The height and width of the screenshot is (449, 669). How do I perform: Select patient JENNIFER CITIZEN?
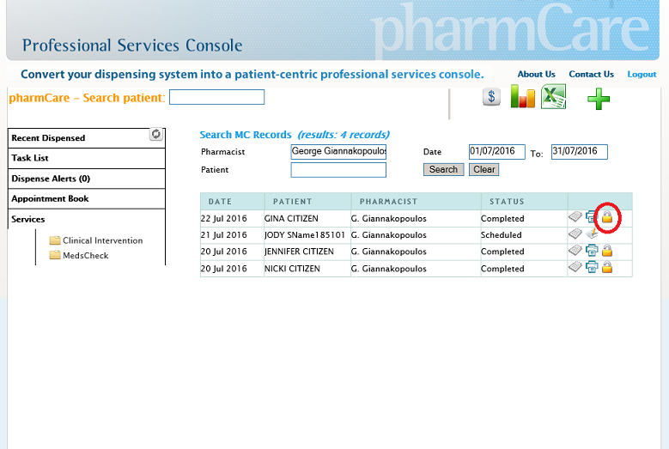(x=299, y=252)
